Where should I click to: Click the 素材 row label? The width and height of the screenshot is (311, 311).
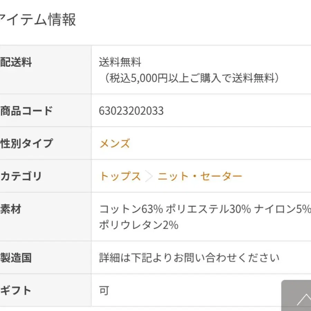pyautogui.click(x=11, y=209)
